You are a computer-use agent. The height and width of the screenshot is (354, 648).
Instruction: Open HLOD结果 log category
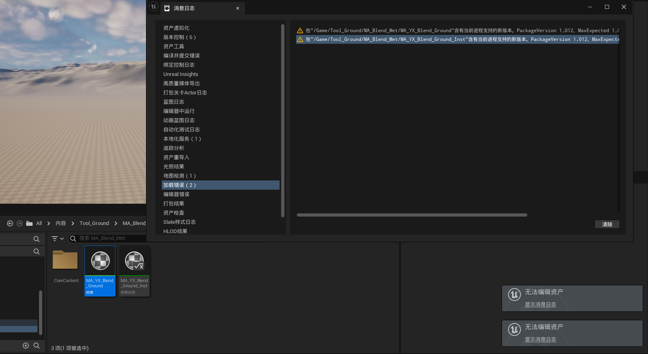point(220,231)
